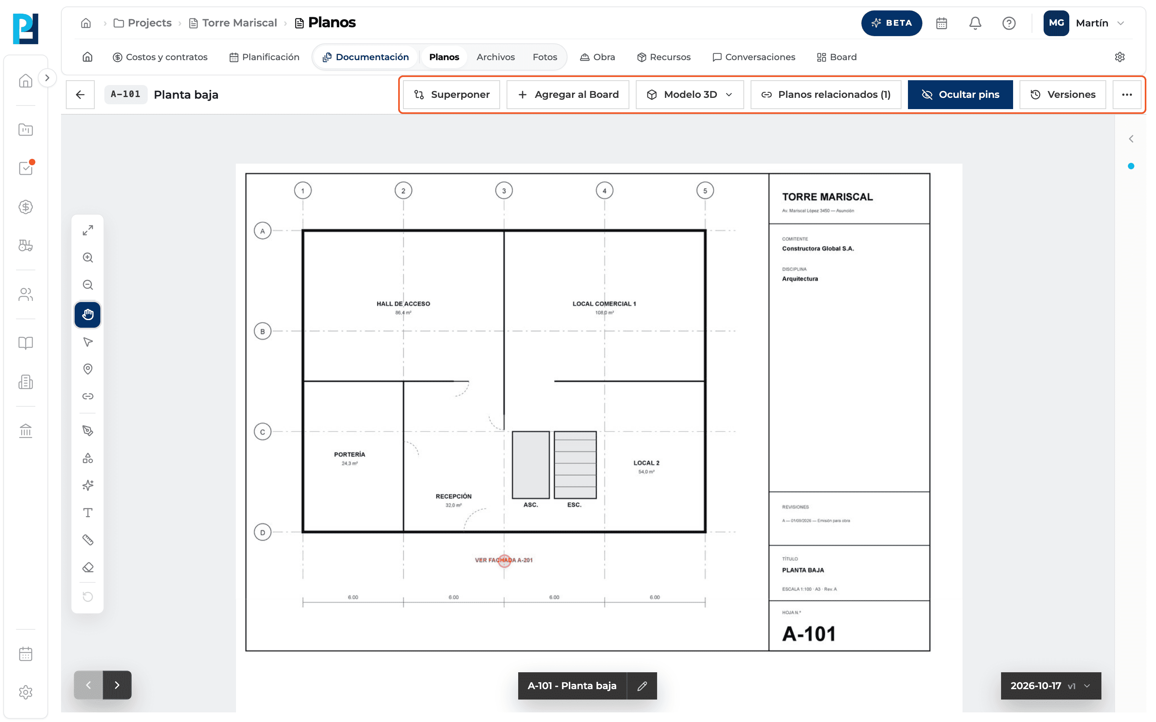The image size is (1156, 722).
Task: Select the ruler measure tool
Action: tap(88, 540)
